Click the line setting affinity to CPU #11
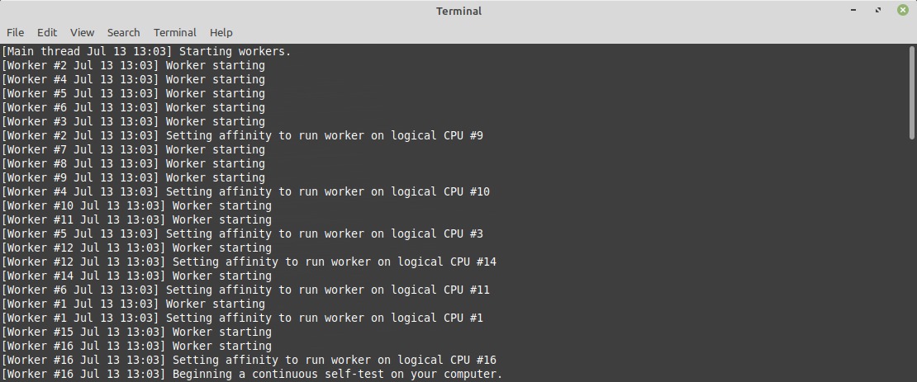This screenshot has width=917, height=382. (245, 290)
